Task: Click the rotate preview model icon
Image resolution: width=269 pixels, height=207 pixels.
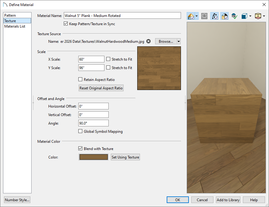Action: pos(204,16)
